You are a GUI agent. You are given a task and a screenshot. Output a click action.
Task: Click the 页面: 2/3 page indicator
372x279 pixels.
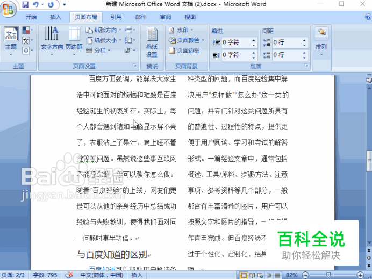point(13,275)
